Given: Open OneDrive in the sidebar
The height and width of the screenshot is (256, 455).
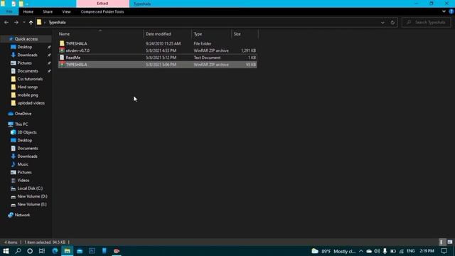Looking at the screenshot, I should point(23,114).
